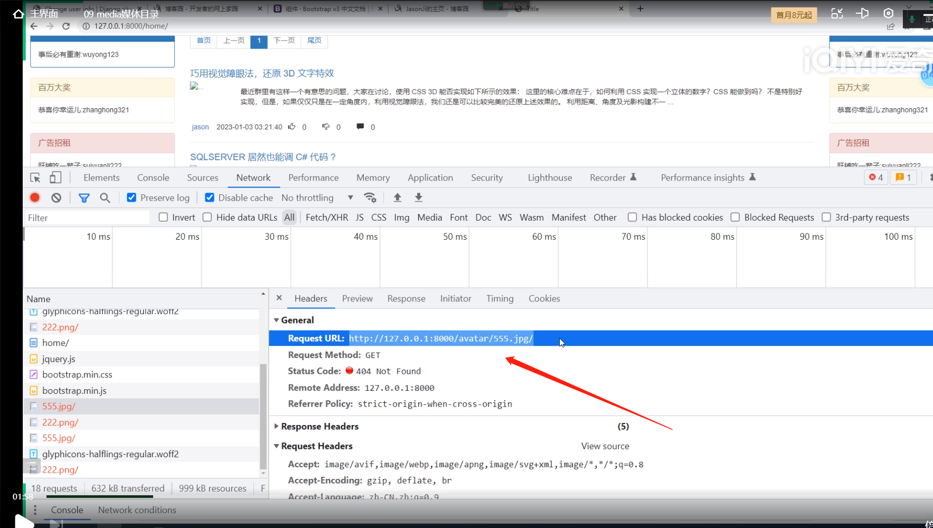Screen dimensions: 933x528
Task: Check Blocked Requests
Action: click(735, 217)
